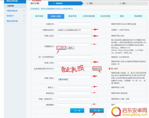149x118 pixels.
Task: Expand the 商标后续申请 sidebar chevron
Action: pos(24,21)
